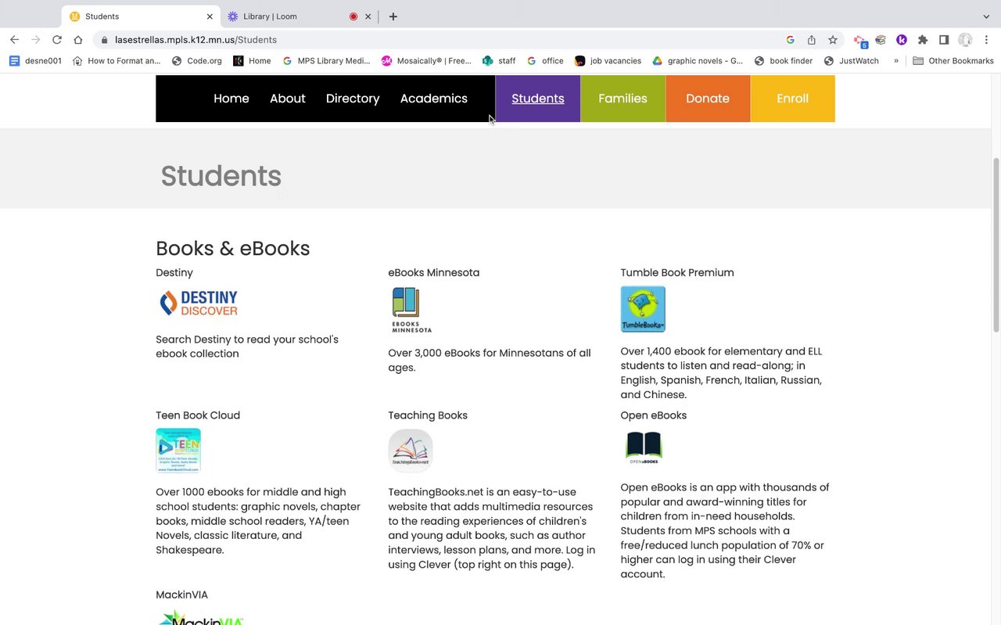
Task: Click the Destiny heading text
Action: (x=174, y=273)
